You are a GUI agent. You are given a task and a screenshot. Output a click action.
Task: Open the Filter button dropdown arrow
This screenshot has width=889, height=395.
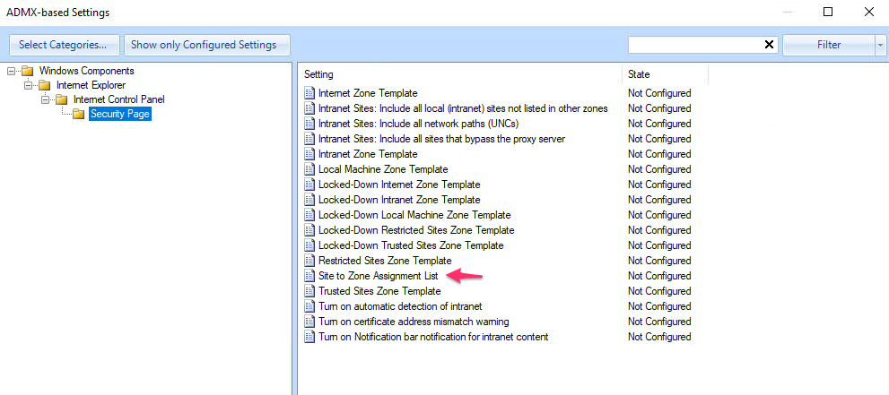[881, 46]
